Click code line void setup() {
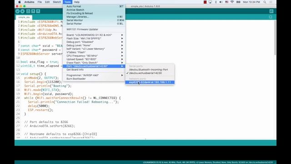The height and width of the screenshot is (164, 291). tap(33, 74)
